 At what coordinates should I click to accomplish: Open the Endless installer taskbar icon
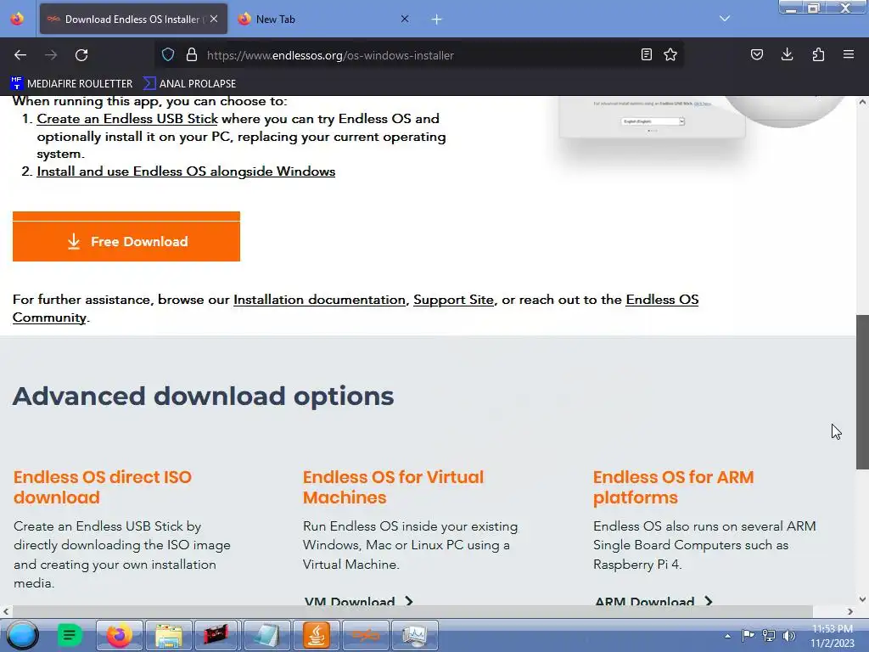(366, 635)
